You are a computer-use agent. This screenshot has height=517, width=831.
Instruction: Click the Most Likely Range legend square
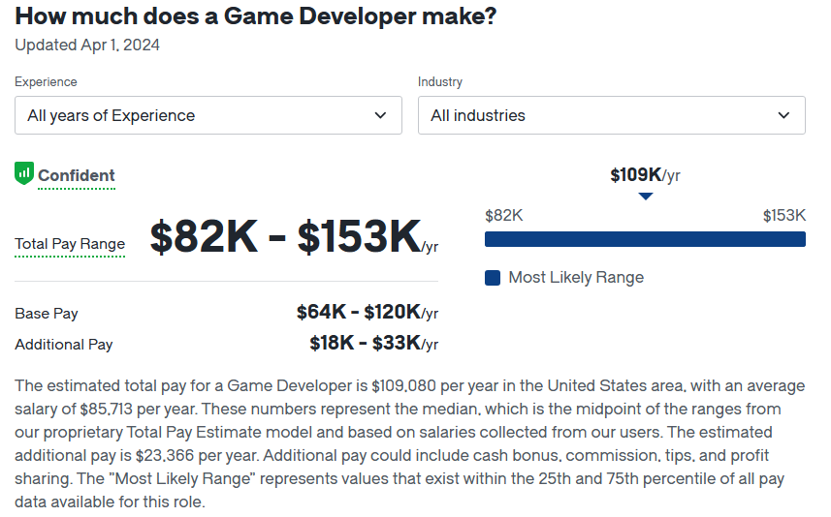coord(493,278)
